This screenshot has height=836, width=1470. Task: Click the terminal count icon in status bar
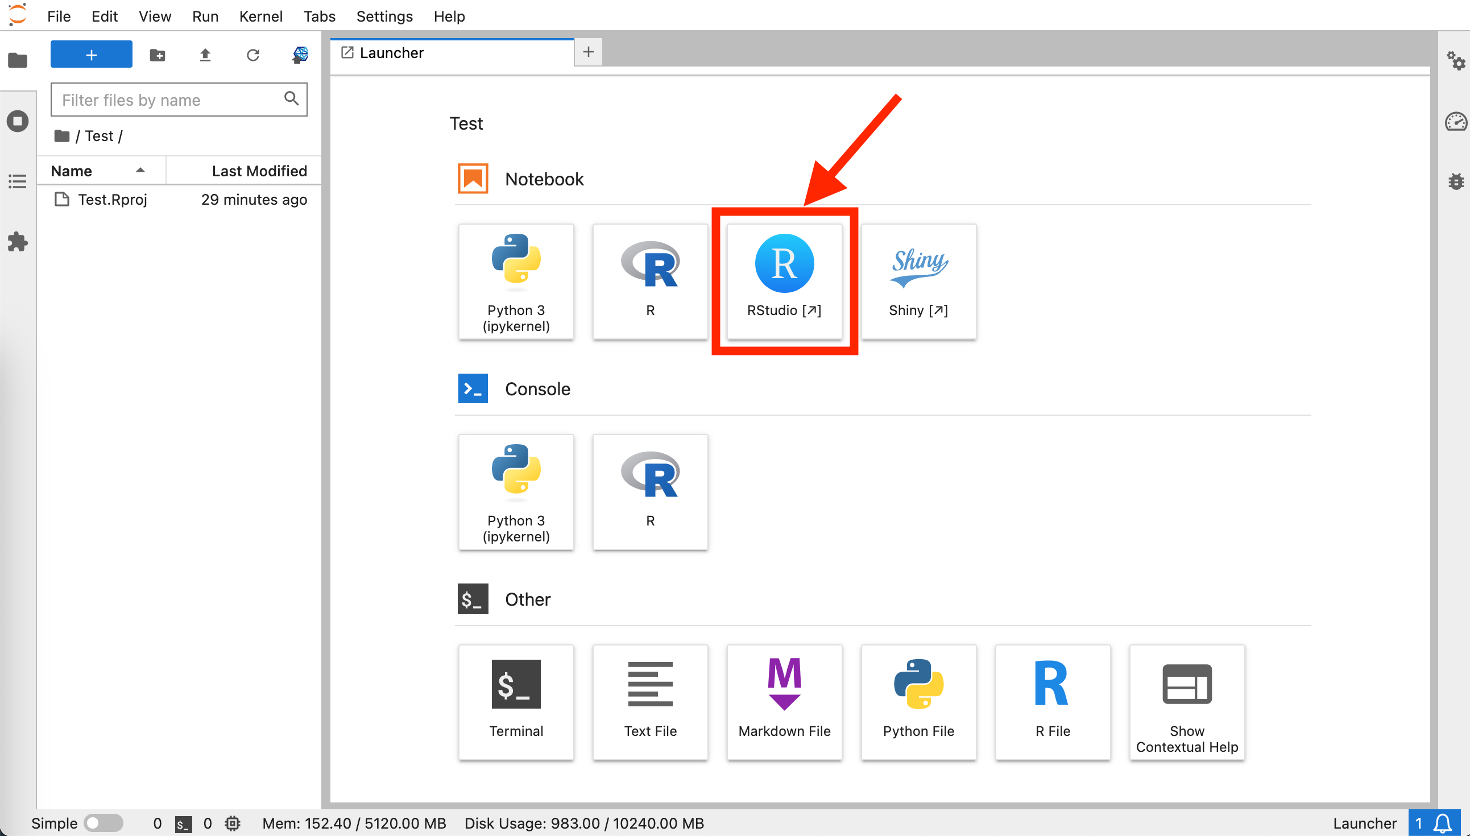click(183, 824)
